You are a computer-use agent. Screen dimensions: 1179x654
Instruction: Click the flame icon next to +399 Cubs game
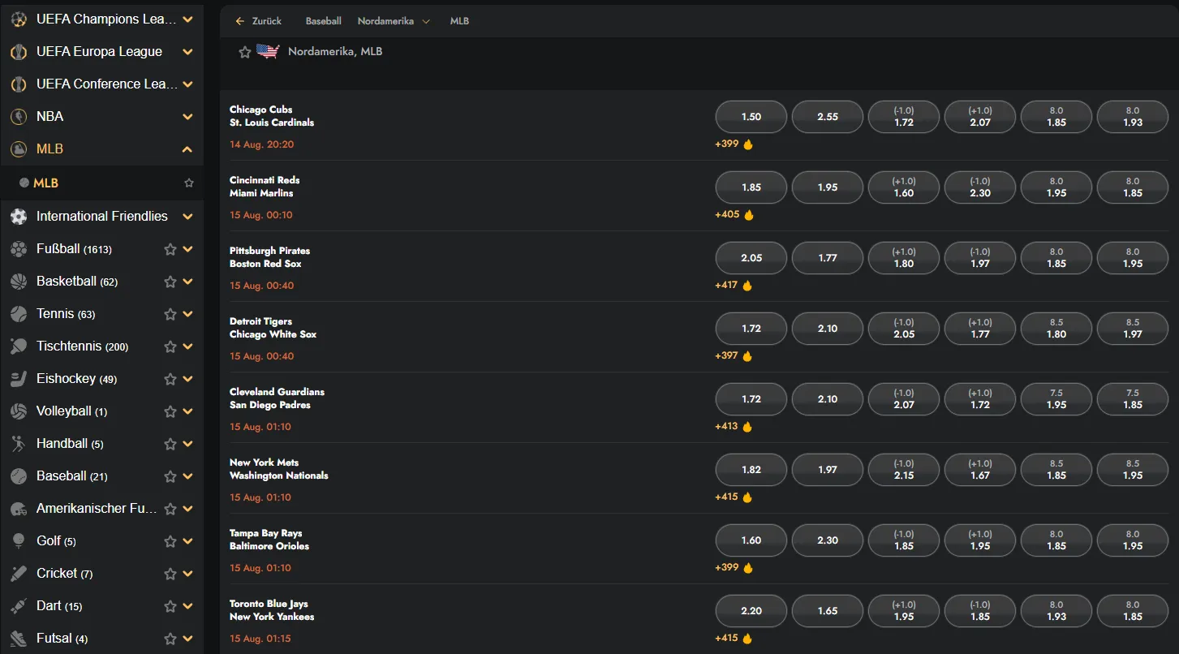748,144
